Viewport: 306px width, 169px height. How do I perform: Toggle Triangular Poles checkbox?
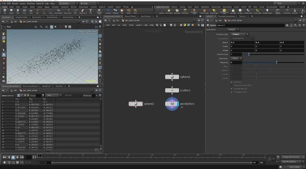point(232,92)
